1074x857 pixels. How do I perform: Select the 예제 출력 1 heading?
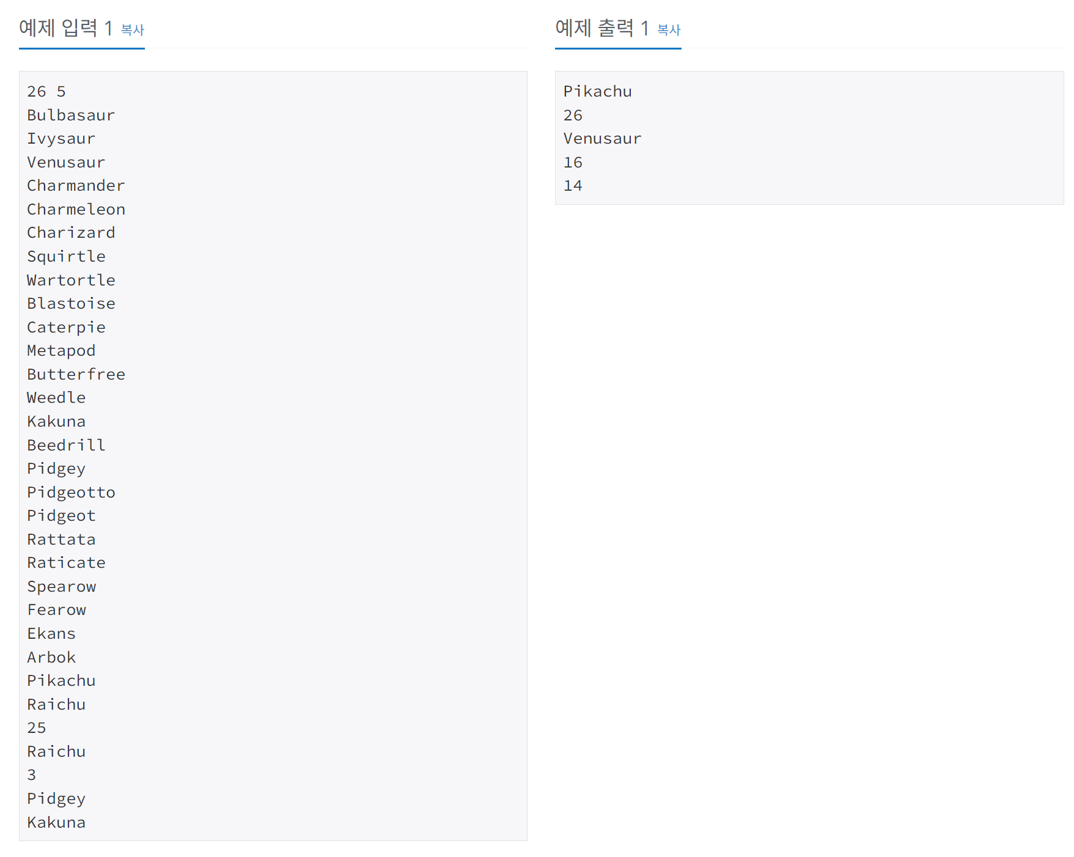(602, 28)
